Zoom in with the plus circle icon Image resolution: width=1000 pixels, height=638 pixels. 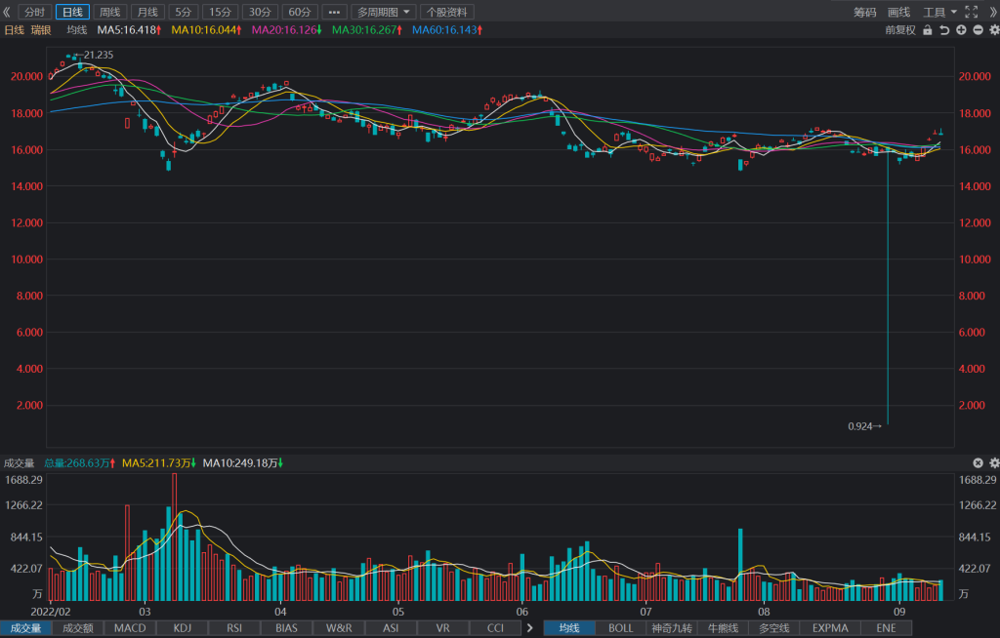pyautogui.click(x=961, y=30)
